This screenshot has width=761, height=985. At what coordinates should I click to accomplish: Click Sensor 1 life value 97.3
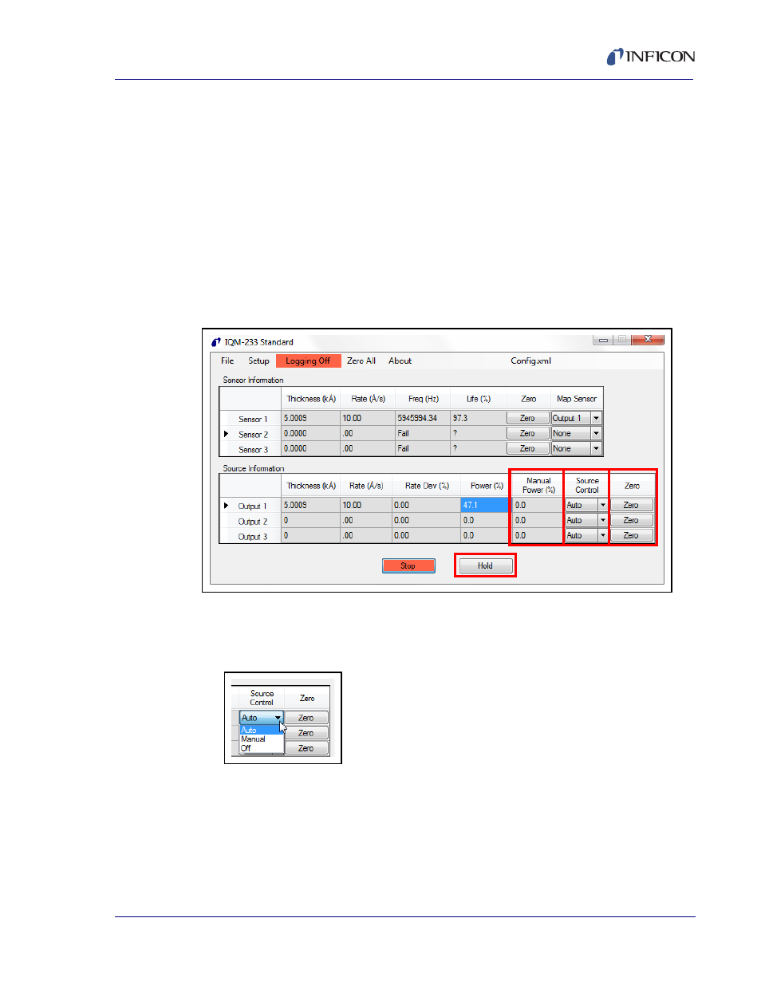coord(478,418)
